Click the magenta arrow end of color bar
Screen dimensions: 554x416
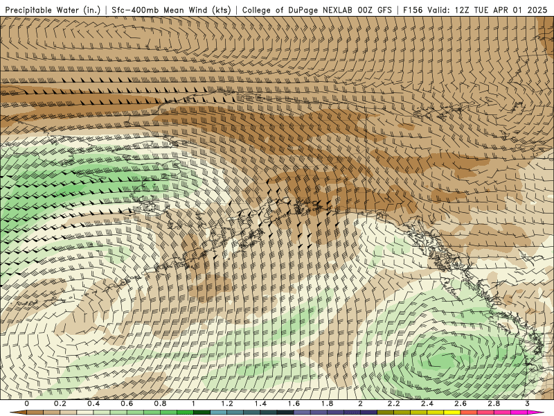tap(536, 413)
